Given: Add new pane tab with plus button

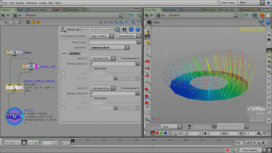Looking at the screenshot, I should (x=88, y=10).
